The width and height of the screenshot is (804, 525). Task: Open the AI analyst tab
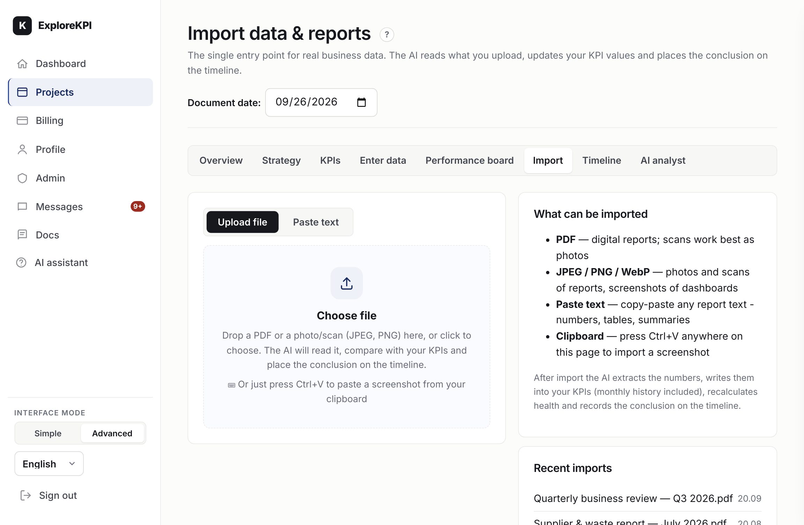[663, 160]
